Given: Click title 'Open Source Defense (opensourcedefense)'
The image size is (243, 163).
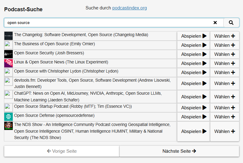Looking at the screenshot, I should coord(54,116).
